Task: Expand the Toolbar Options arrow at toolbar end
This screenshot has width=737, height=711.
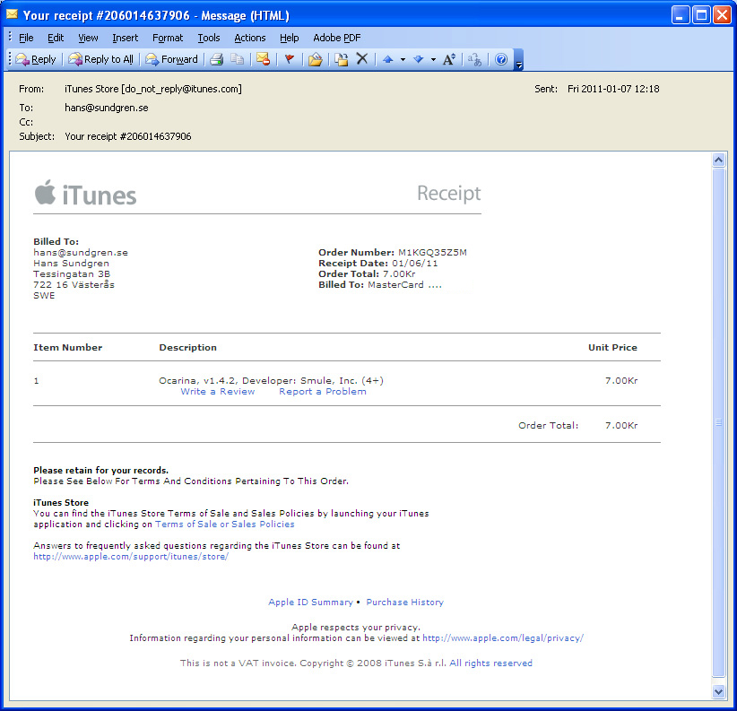Action: point(518,60)
